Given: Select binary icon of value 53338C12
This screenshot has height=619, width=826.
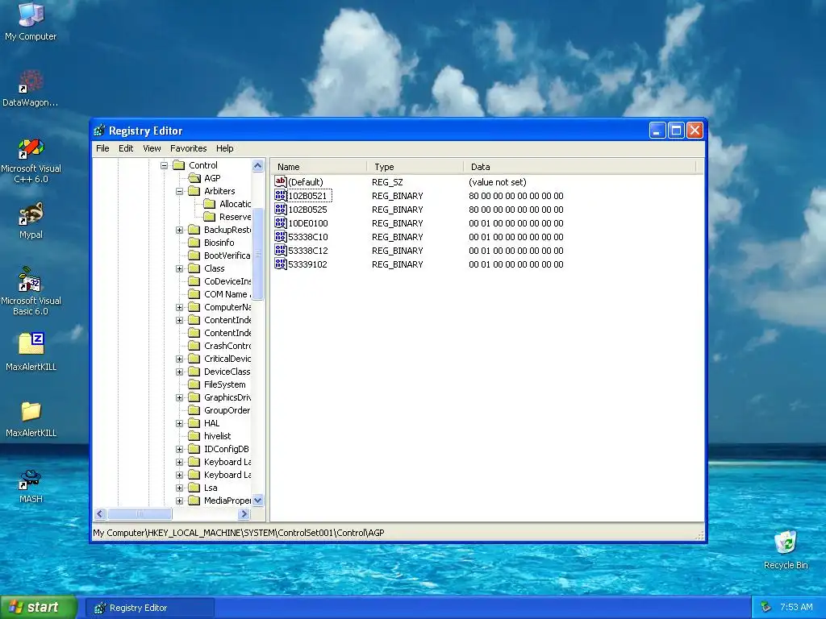Looking at the screenshot, I should click(x=280, y=250).
